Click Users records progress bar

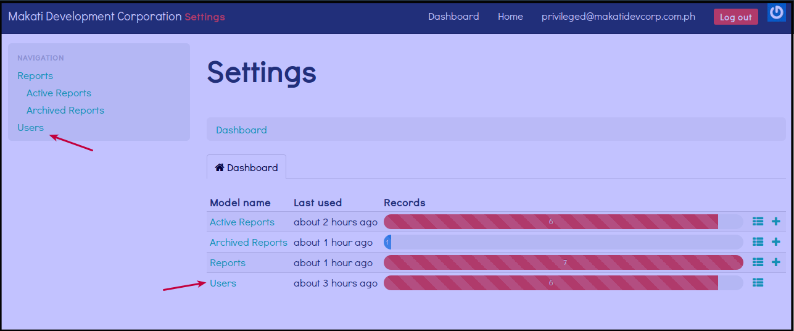[x=563, y=283]
